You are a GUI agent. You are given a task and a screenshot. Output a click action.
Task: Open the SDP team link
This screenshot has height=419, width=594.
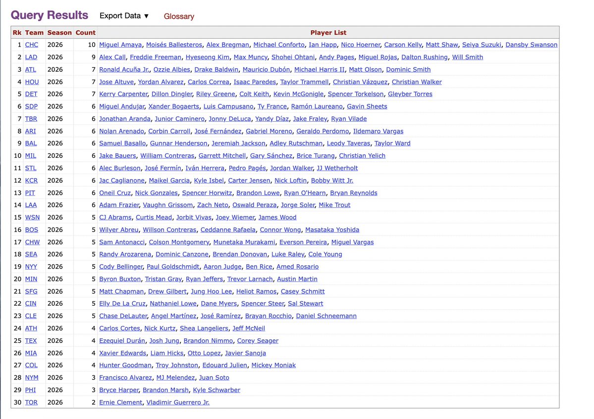point(31,107)
